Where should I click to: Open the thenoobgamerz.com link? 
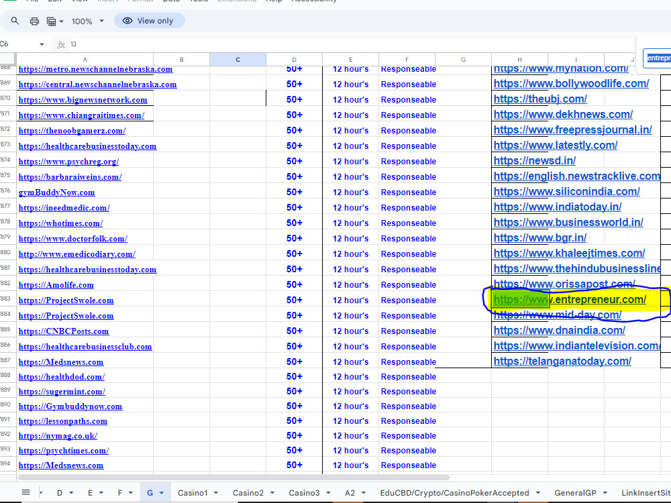(x=72, y=131)
